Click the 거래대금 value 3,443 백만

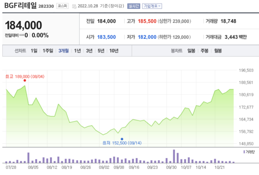236,37
